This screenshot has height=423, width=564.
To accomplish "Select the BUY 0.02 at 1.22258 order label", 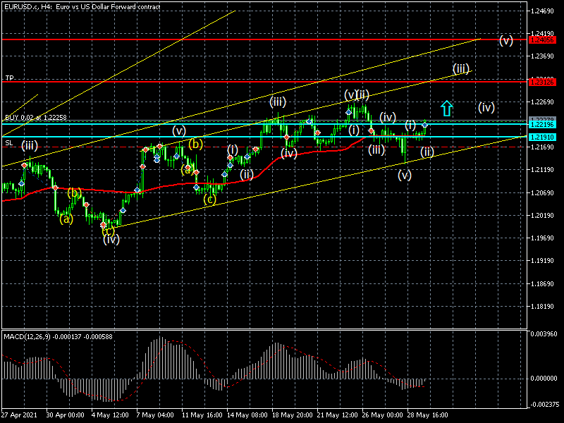I will tap(36, 118).
